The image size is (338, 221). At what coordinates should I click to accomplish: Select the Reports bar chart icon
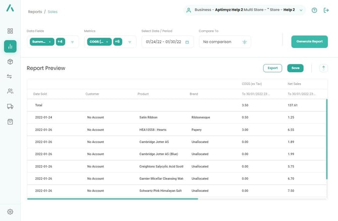click(x=10, y=46)
